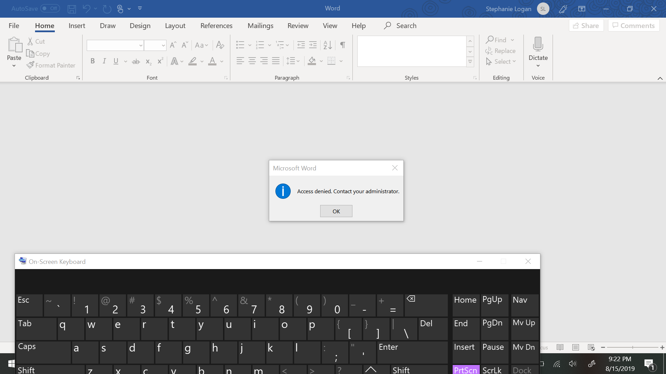
Task: Switch to Design tab
Action: (x=140, y=26)
